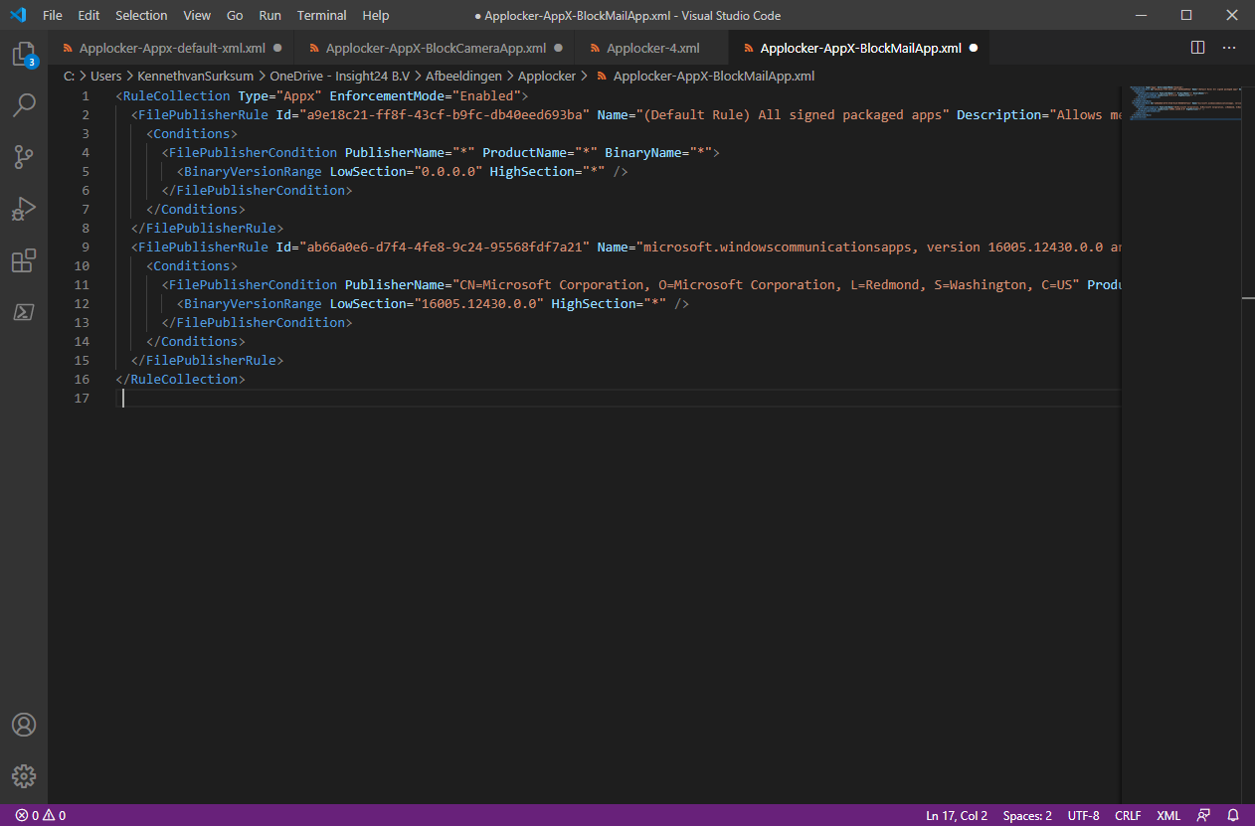Open the Explorer view in activity bar
Screen dimensions: 1255x826
coord(24,55)
